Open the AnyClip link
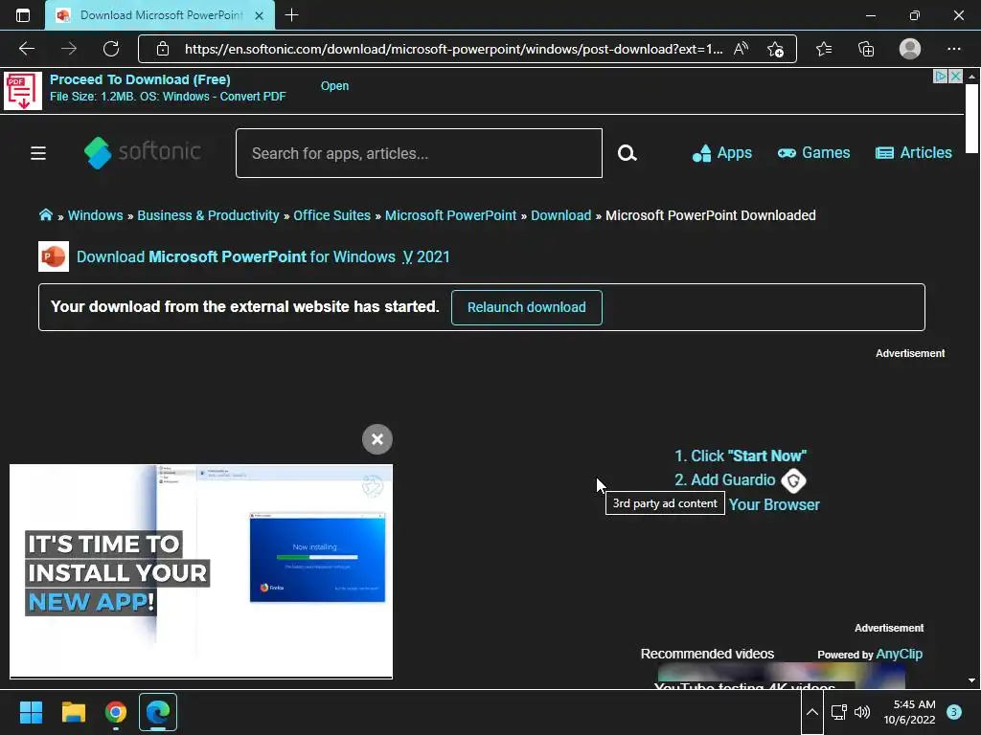The image size is (981, 735). click(899, 654)
